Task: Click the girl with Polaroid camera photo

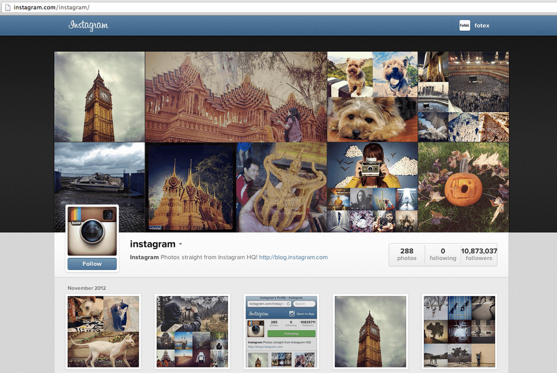Action: tap(372, 187)
